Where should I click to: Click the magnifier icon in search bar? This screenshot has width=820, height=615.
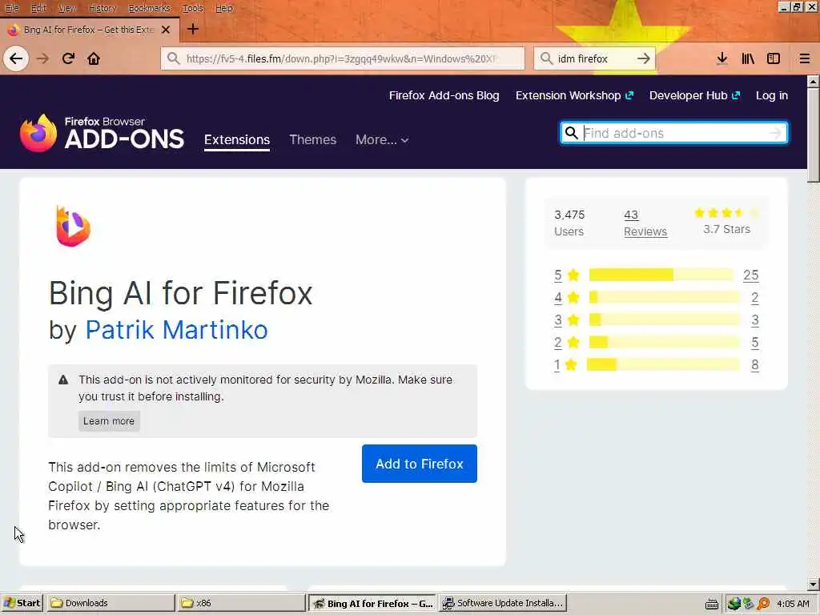coord(546,58)
